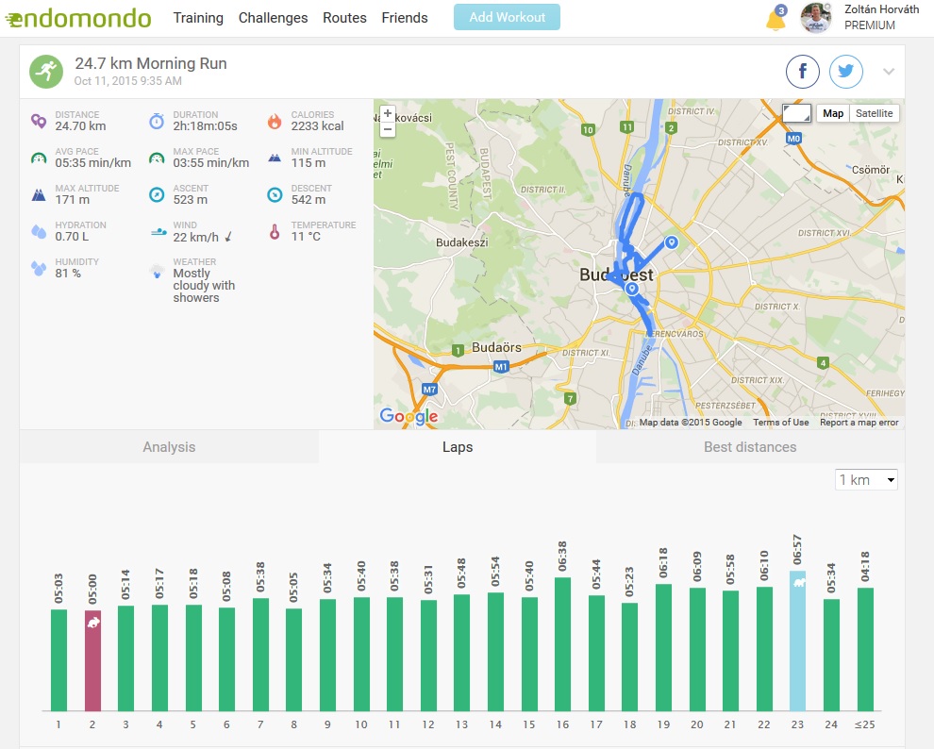Click the calories flame icon

(275, 121)
